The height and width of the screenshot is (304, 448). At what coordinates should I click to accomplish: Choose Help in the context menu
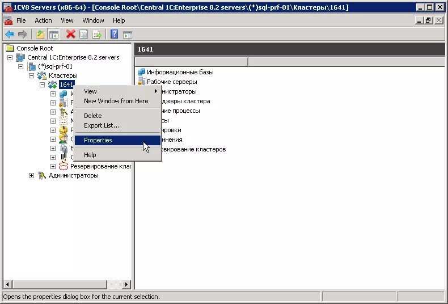[118, 155]
